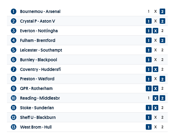Select draw 'X' for Sheff U - Blackburn
The height and width of the screenshot is (133, 173).
[x=156, y=117]
